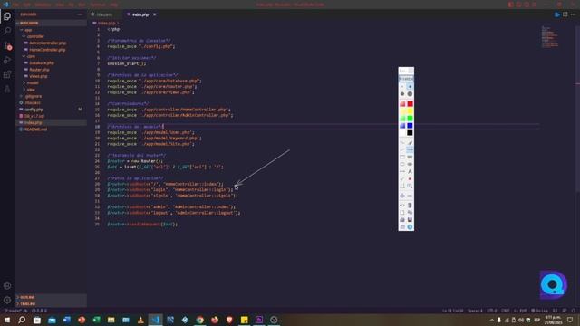
Task: Click the Explorer panel more-actions ellipsis
Action: pyautogui.click(x=80, y=14)
